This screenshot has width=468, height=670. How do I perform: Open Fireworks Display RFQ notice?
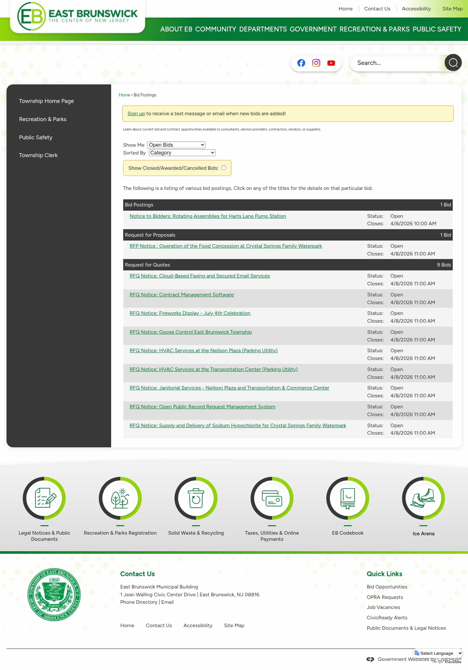(x=190, y=313)
